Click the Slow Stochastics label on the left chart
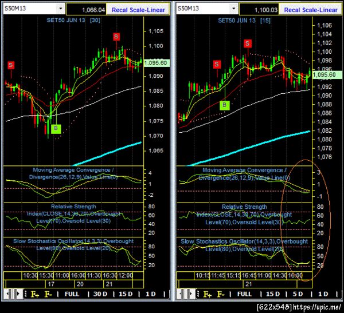This screenshot has height=313, width=344. tap(73, 245)
